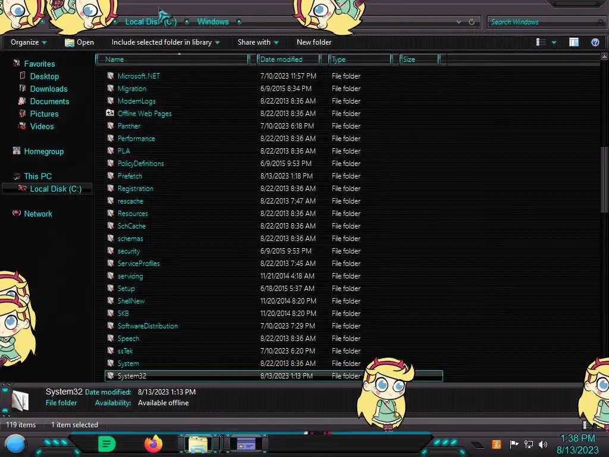Viewport: 609px width, 457px height.
Task: Open Firefox from the taskbar
Action: (x=153, y=444)
